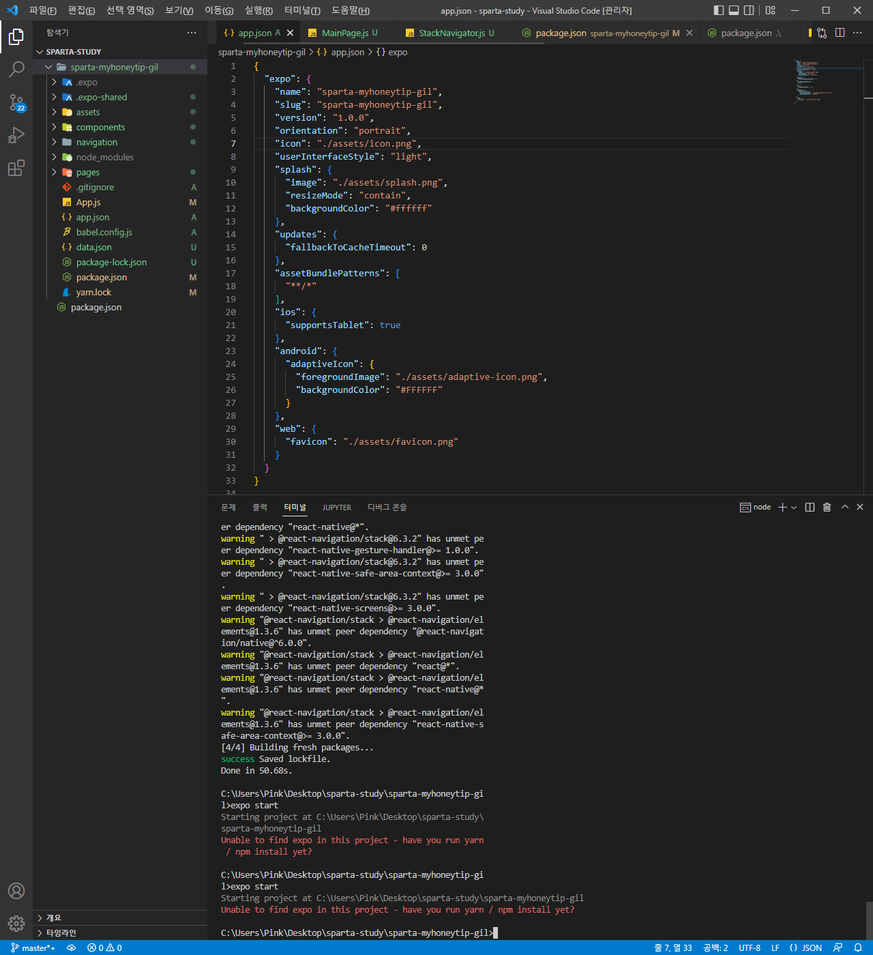
Task: Click the open changes icon in editor toolbar
Action: point(822,33)
